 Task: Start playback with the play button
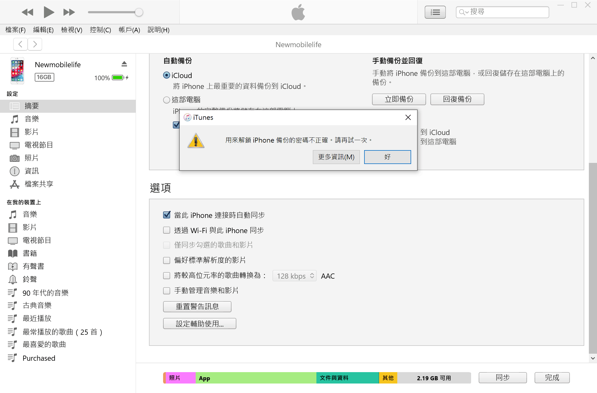[x=49, y=12]
